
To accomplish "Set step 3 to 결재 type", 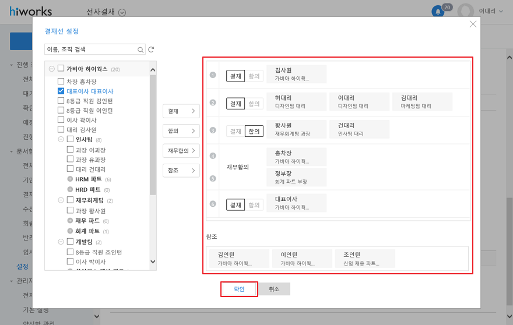I will coord(235,131).
